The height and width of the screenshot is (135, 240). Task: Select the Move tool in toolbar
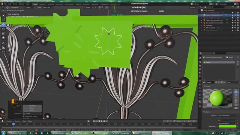(3, 24)
